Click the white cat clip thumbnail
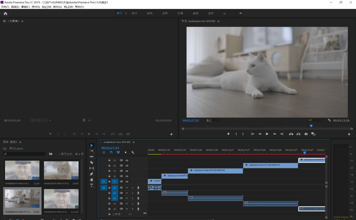This screenshot has width=356, height=220. tap(22, 199)
